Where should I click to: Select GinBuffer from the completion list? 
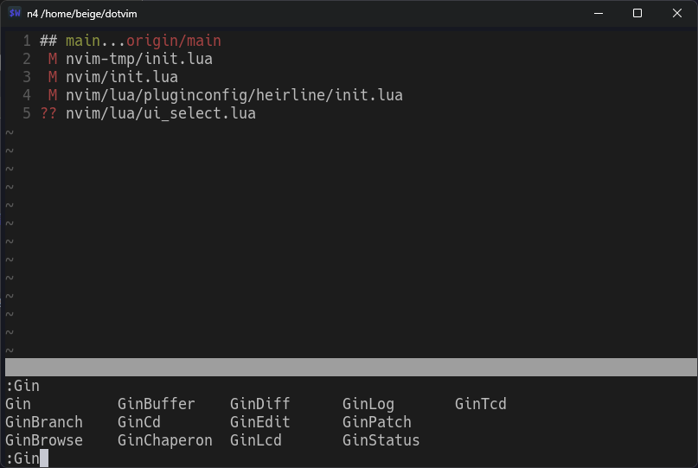[x=157, y=404]
